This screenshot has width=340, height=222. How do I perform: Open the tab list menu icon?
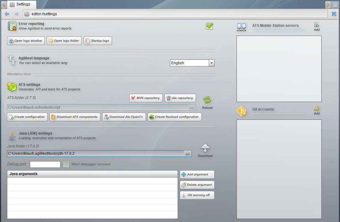(335, 5)
